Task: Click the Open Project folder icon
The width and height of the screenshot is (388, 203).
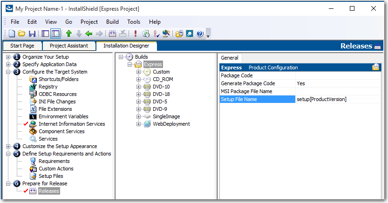Action: coord(22,34)
